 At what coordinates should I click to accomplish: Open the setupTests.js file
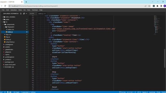pyautogui.click(x=10, y=42)
